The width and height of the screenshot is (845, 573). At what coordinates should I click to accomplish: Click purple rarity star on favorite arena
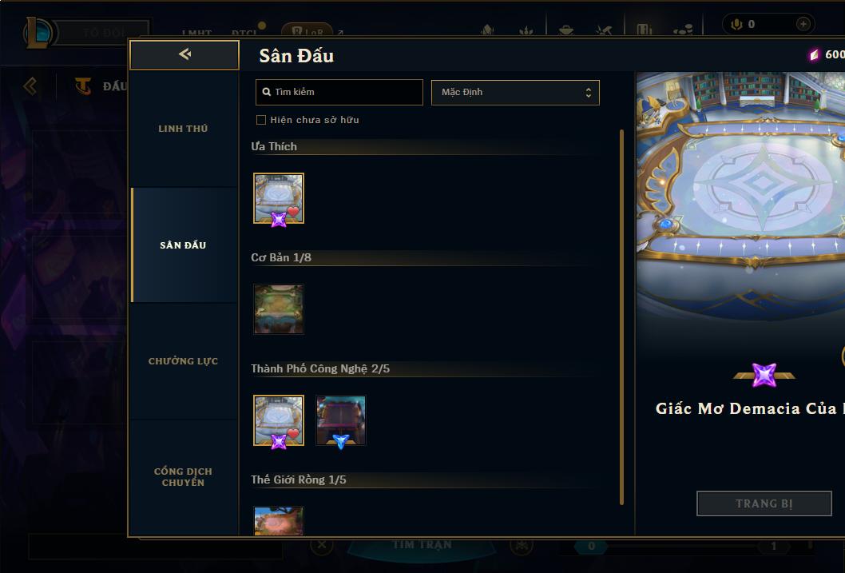(279, 220)
